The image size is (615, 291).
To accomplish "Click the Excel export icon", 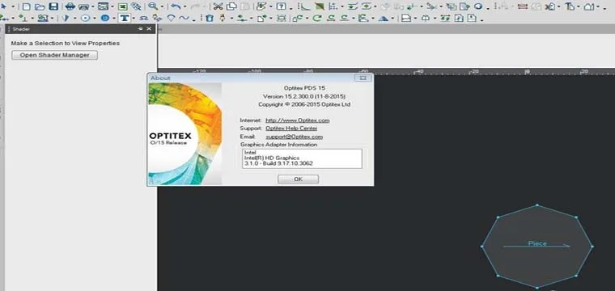I will pos(123,6).
